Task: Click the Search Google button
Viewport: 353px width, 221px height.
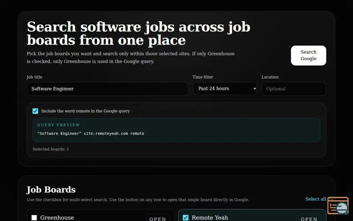Action: (308, 56)
